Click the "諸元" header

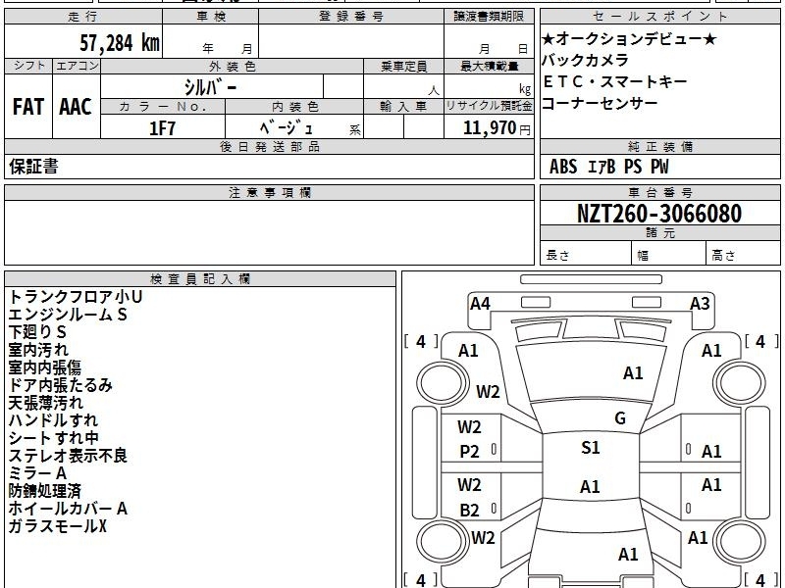[x=659, y=233]
